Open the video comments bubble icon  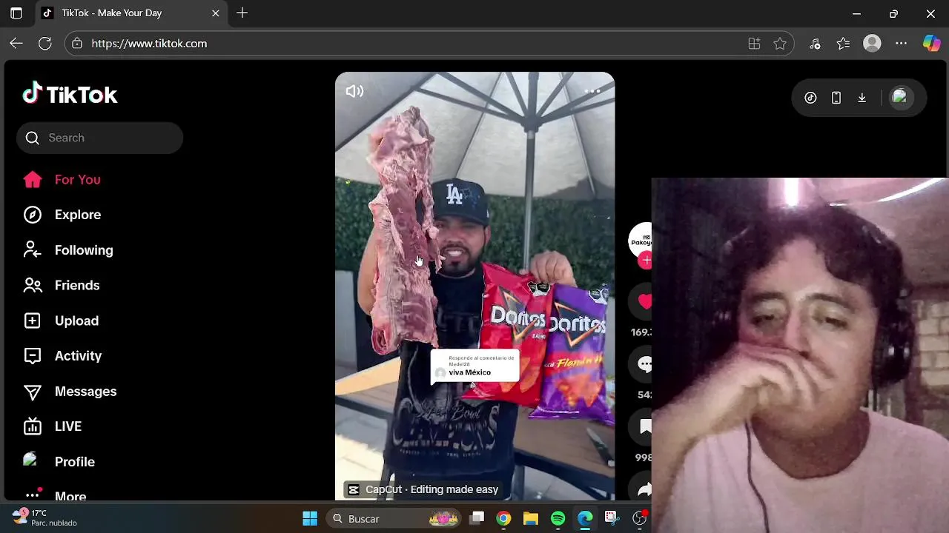pos(644,363)
